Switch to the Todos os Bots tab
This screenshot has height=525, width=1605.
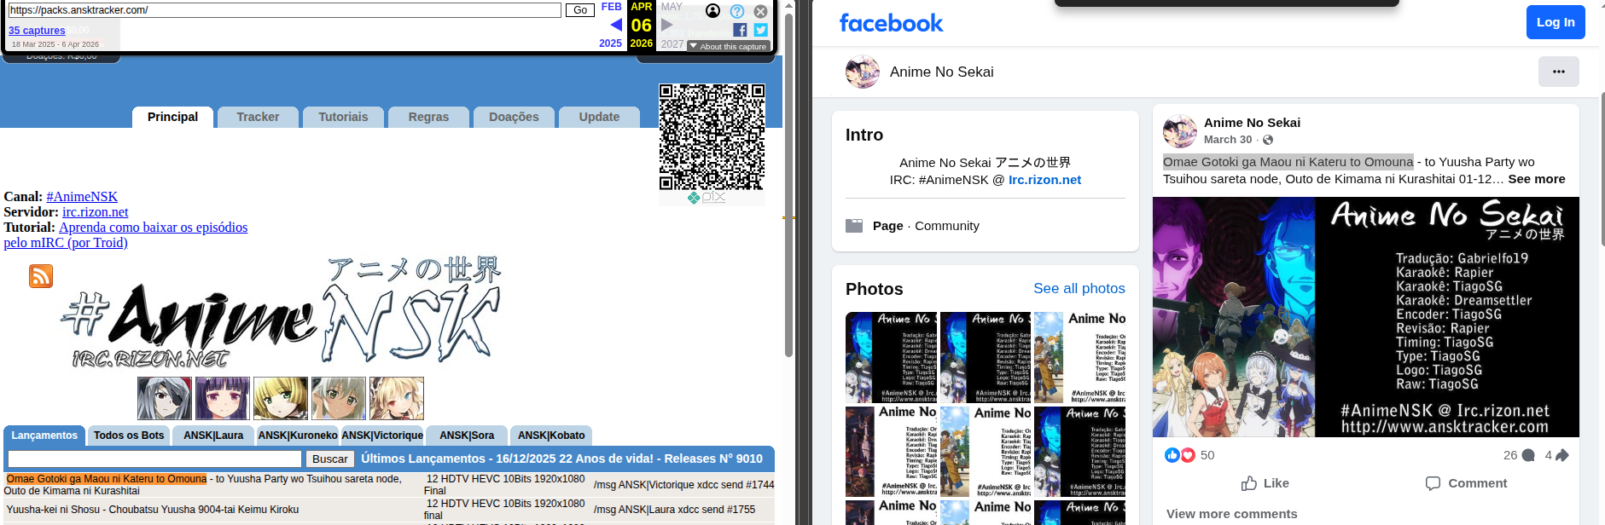tap(129, 436)
